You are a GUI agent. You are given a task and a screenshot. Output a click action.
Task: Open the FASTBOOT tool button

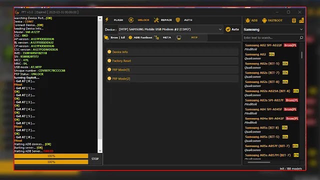(x=272, y=20)
